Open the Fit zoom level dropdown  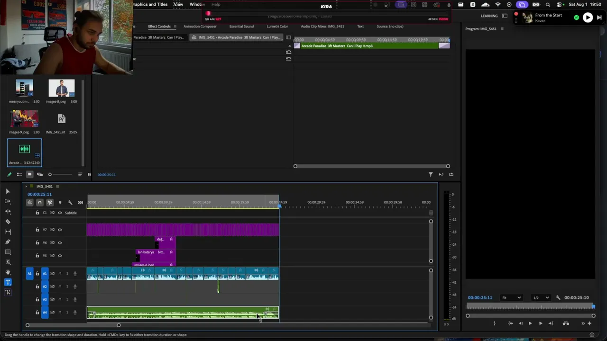[512, 297]
